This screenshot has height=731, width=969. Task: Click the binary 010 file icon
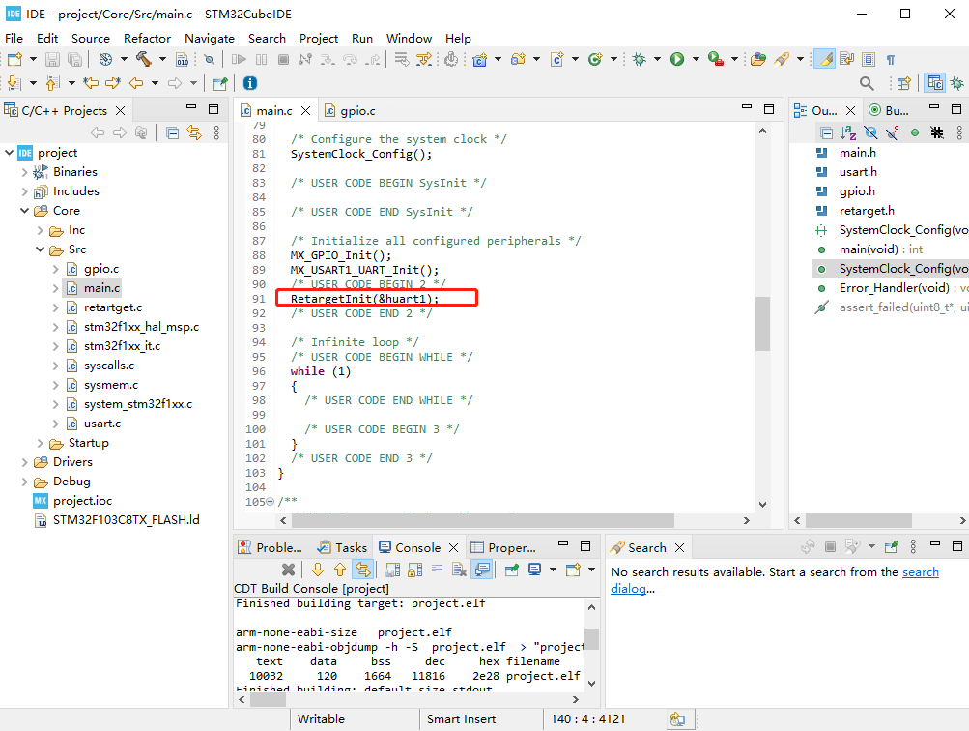pos(182,59)
